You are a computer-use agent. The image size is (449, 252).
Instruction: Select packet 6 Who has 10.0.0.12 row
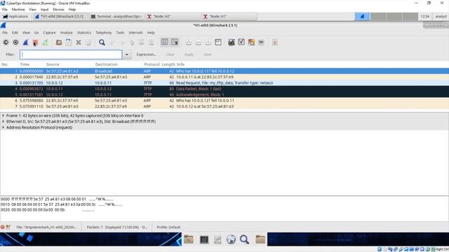[224, 101]
